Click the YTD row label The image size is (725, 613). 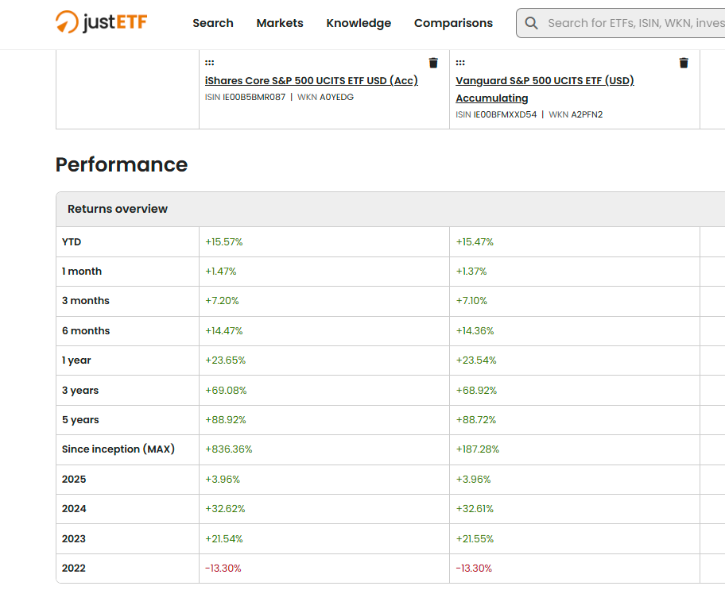click(x=72, y=242)
